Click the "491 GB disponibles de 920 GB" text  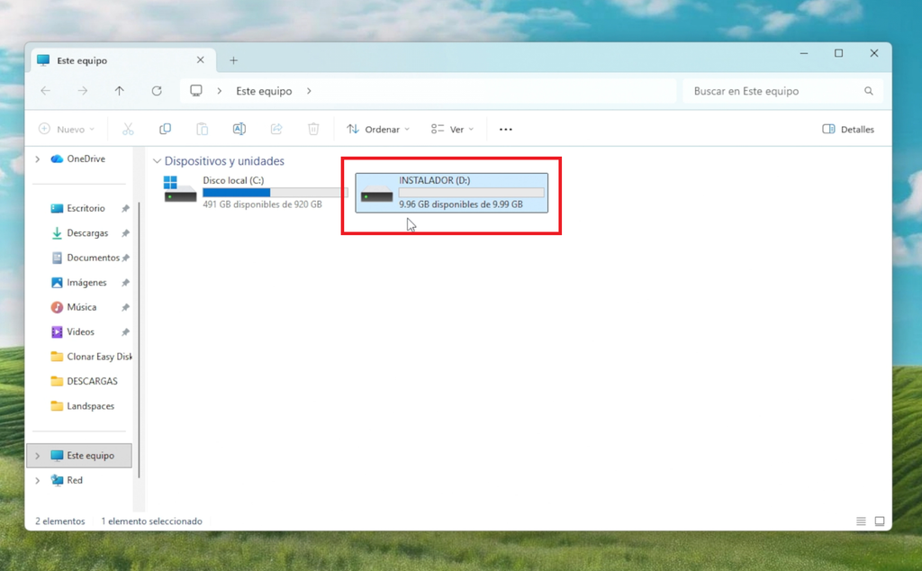point(262,204)
